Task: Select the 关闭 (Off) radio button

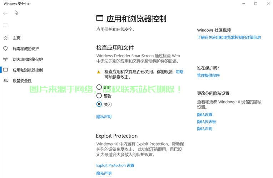Action: tap(99, 104)
